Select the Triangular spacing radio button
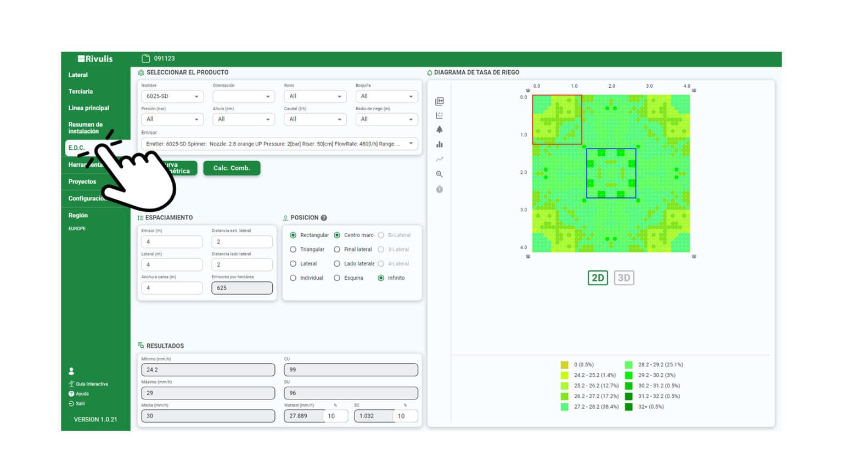The width and height of the screenshot is (843, 474). (293, 250)
